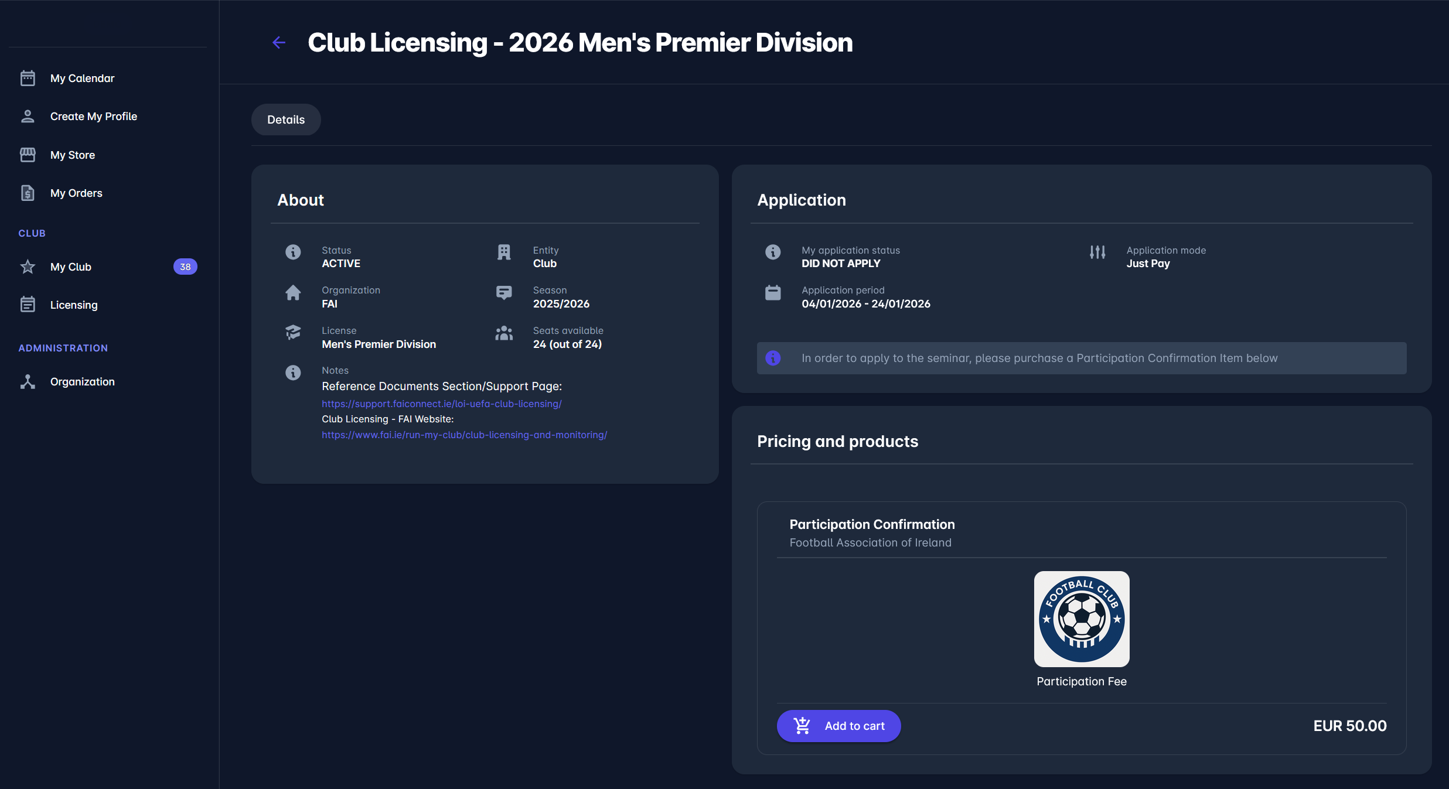This screenshot has height=789, width=1449.
Task: Add Participation Confirmation to cart
Action: point(838,726)
